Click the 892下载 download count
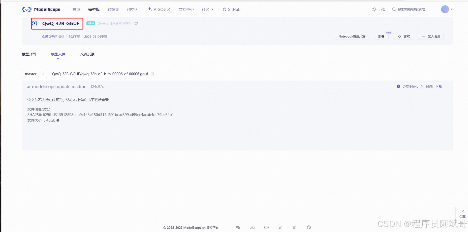The image size is (468, 232). coord(74,36)
